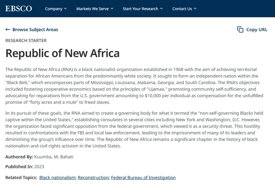Expand the Markets We Serve chevron

tap(112, 9)
